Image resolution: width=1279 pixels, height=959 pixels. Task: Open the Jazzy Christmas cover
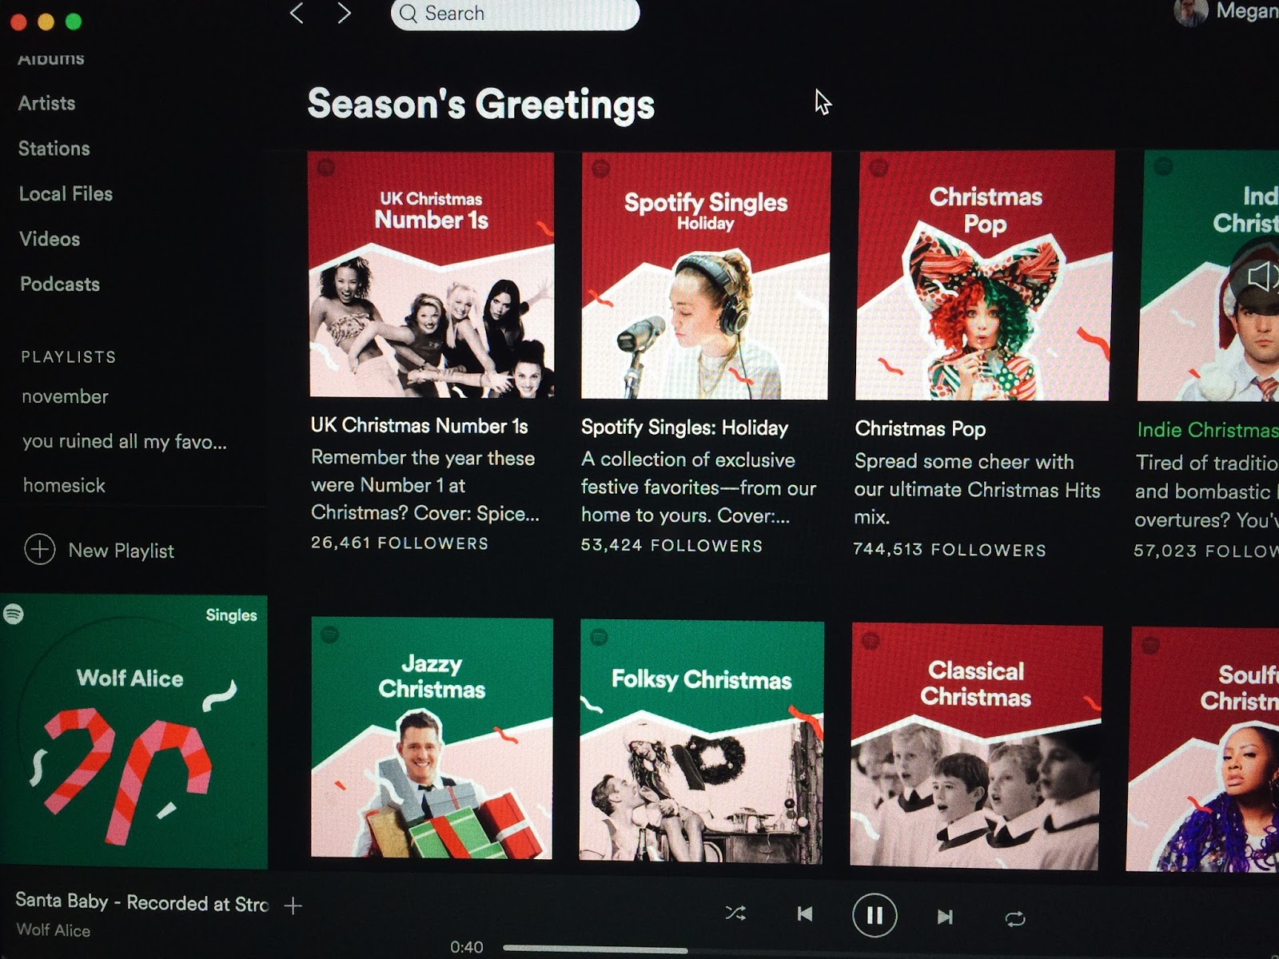(432, 738)
